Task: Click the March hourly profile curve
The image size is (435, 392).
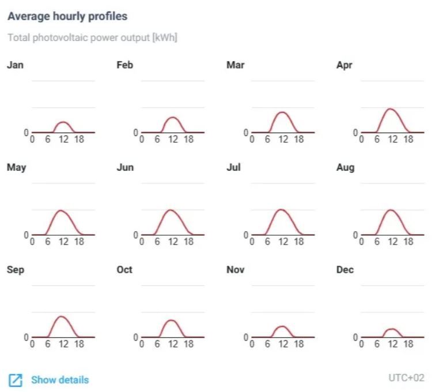Action: (x=282, y=113)
